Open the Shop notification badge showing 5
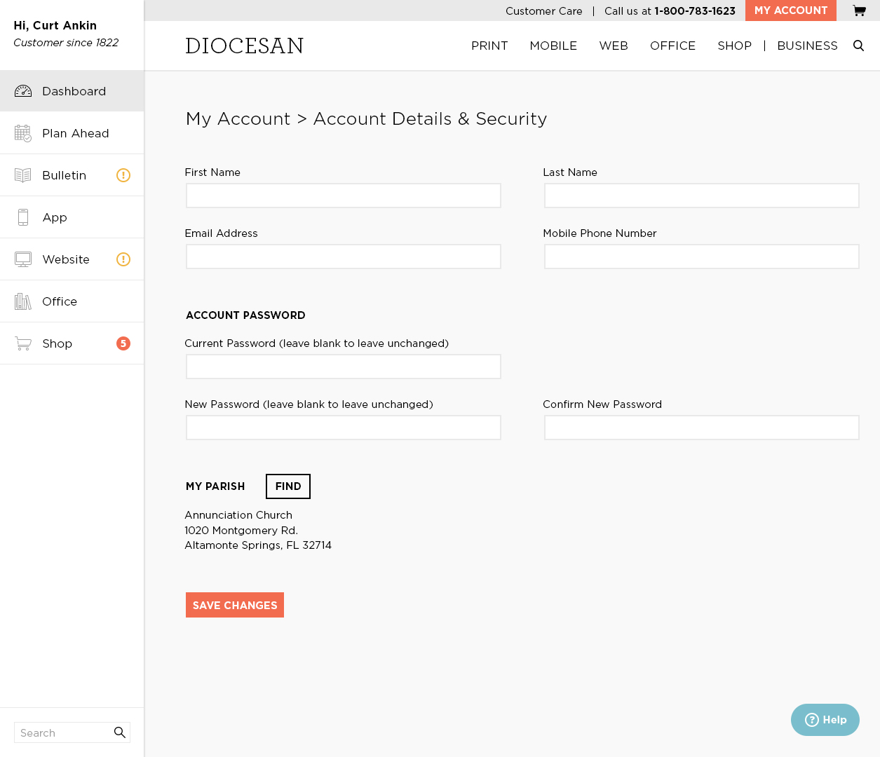Screen dimensions: 880x757 pos(123,343)
